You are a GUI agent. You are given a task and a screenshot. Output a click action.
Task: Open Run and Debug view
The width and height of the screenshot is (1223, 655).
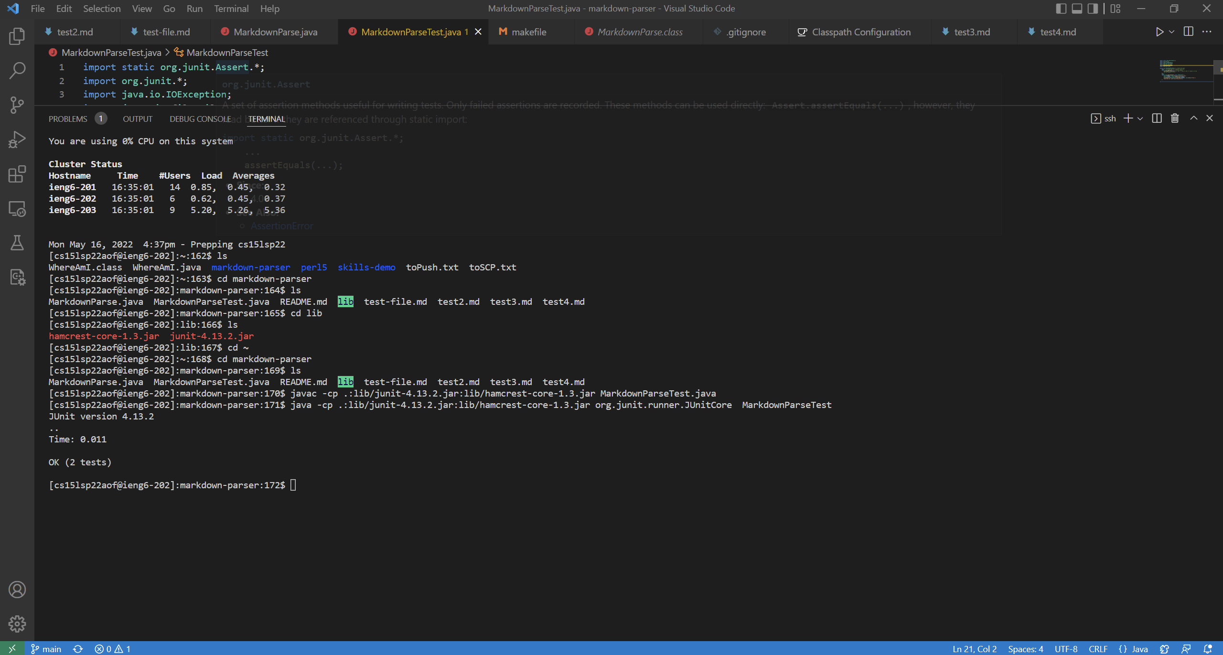[x=17, y=140]
